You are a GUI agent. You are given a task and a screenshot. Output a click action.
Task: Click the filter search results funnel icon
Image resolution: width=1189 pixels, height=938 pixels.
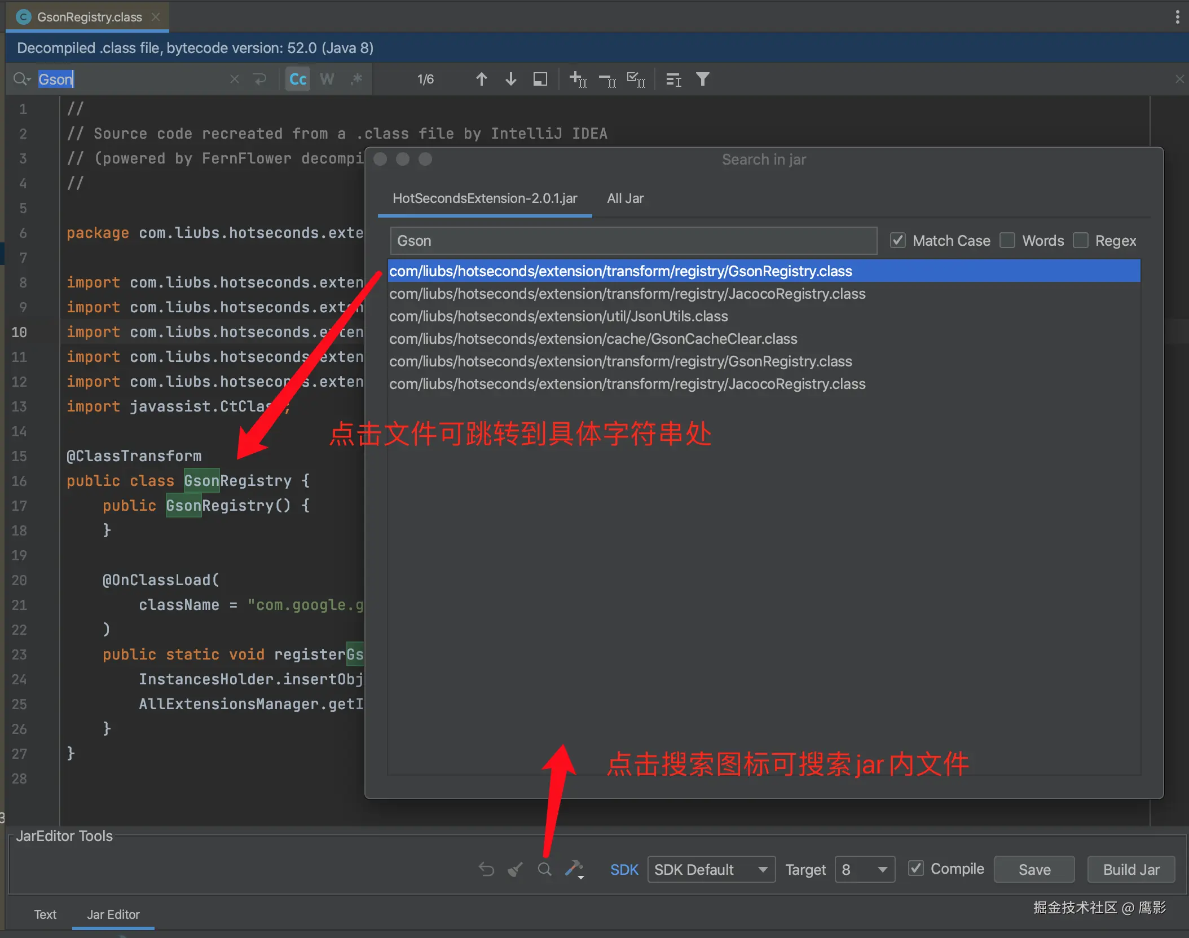[x=702, y=79]
